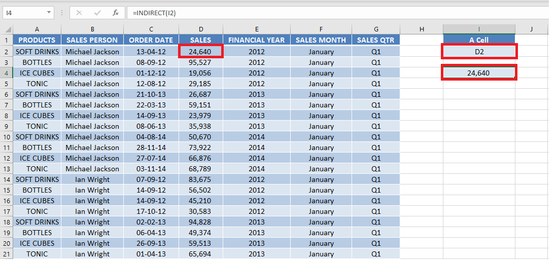The image size is (556, 261).
Task: Click the Cancel (X) formula bar icon
Action: pos(79,13)
